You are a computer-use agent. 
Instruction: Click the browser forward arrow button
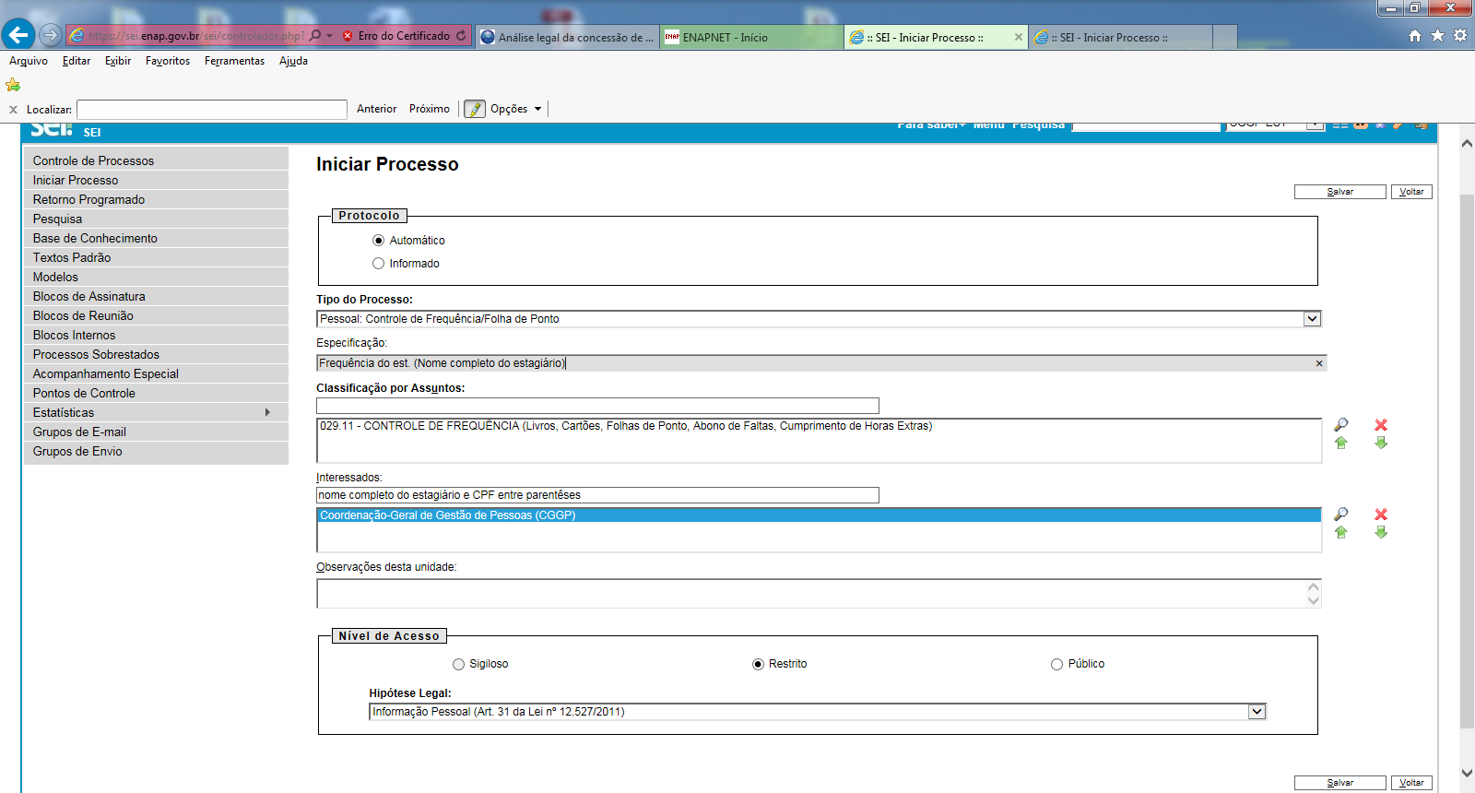pyautogui.click(x=51, y=35)
